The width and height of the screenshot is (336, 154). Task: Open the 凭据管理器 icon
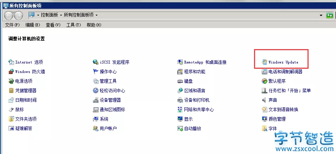11,91
